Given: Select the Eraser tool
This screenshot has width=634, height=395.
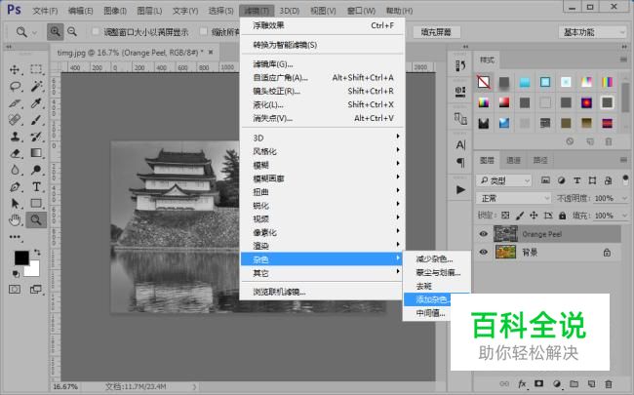Looking at the screenshot, I should [15, 153].
